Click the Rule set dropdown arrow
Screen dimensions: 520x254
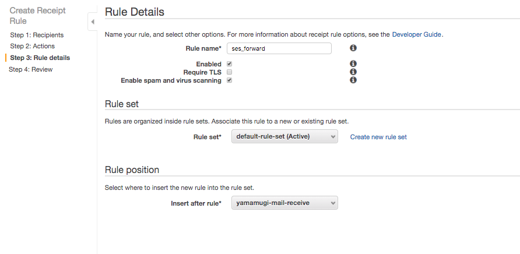pyautogui.click(x=333, y=137)
